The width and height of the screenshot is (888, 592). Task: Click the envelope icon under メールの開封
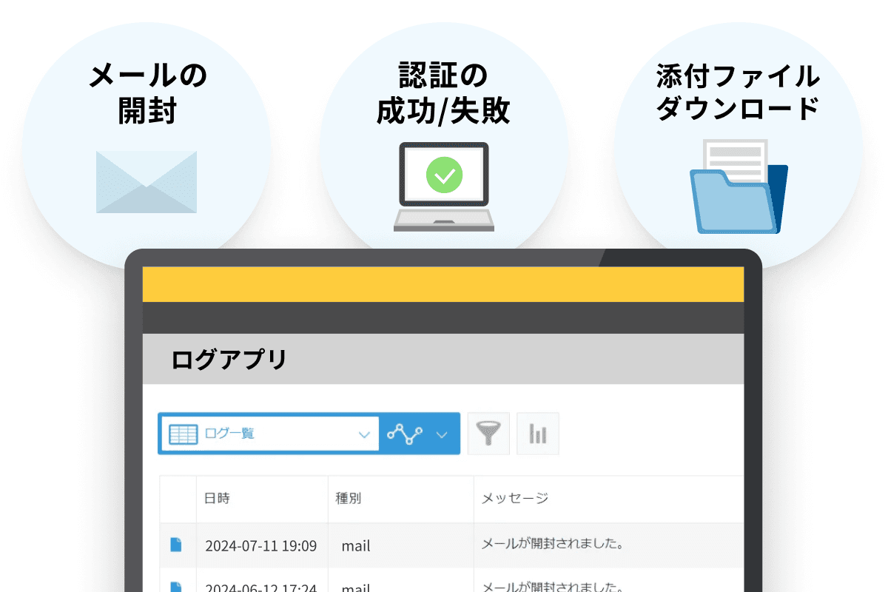pos(146,181)
